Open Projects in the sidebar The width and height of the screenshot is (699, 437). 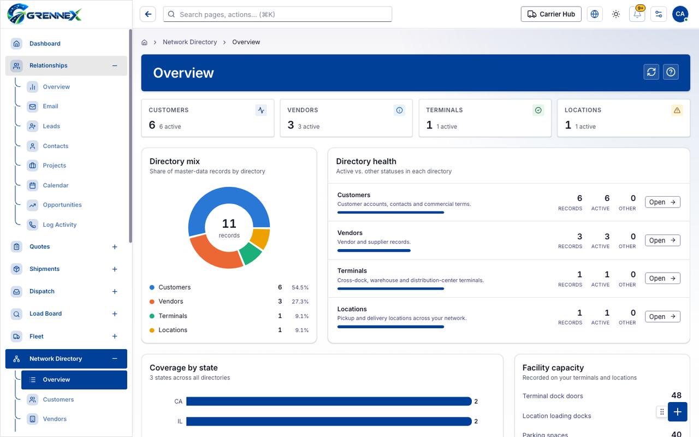point(74,166)
